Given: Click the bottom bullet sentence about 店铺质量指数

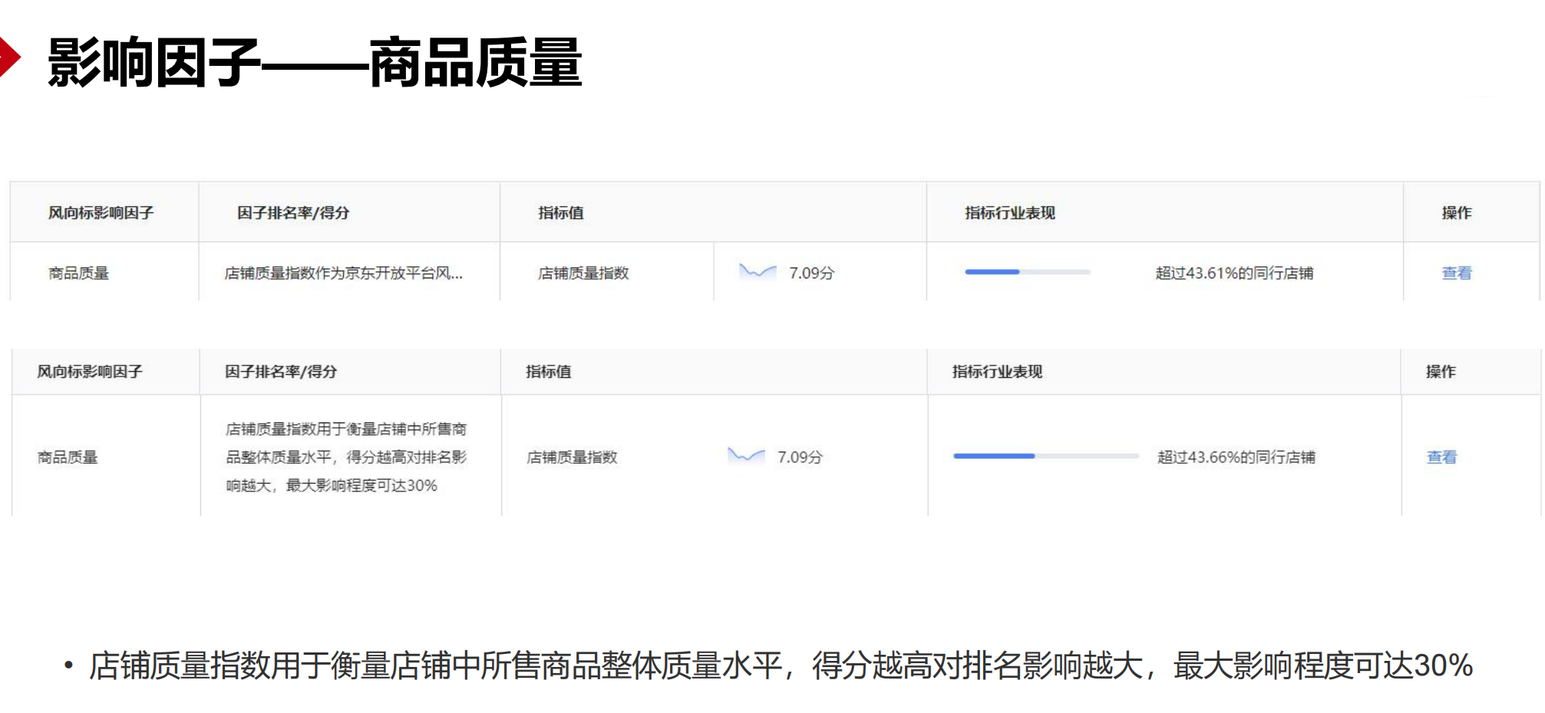Looking at the screenshot, I should click(781, 665).
